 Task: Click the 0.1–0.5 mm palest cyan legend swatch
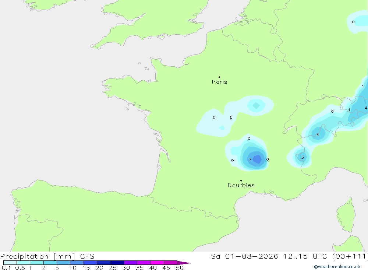point(10,263)
